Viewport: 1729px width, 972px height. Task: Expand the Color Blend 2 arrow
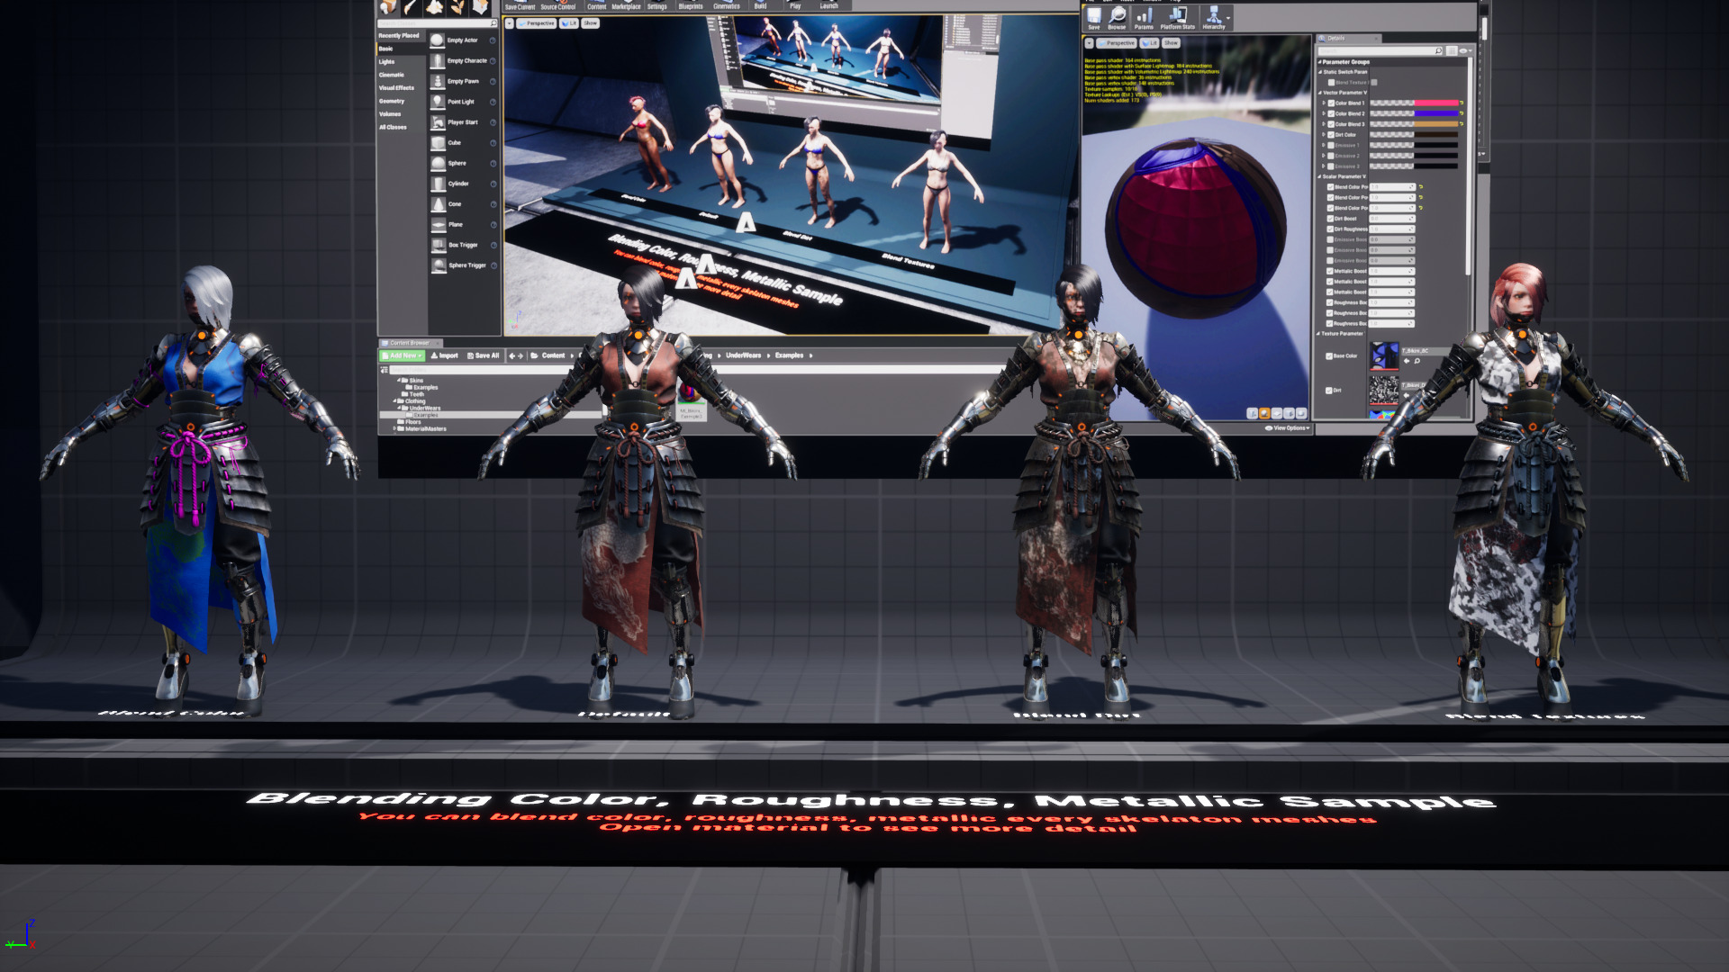[x=1324, y=114]
